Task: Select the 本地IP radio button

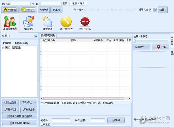Action: (75, 10)
